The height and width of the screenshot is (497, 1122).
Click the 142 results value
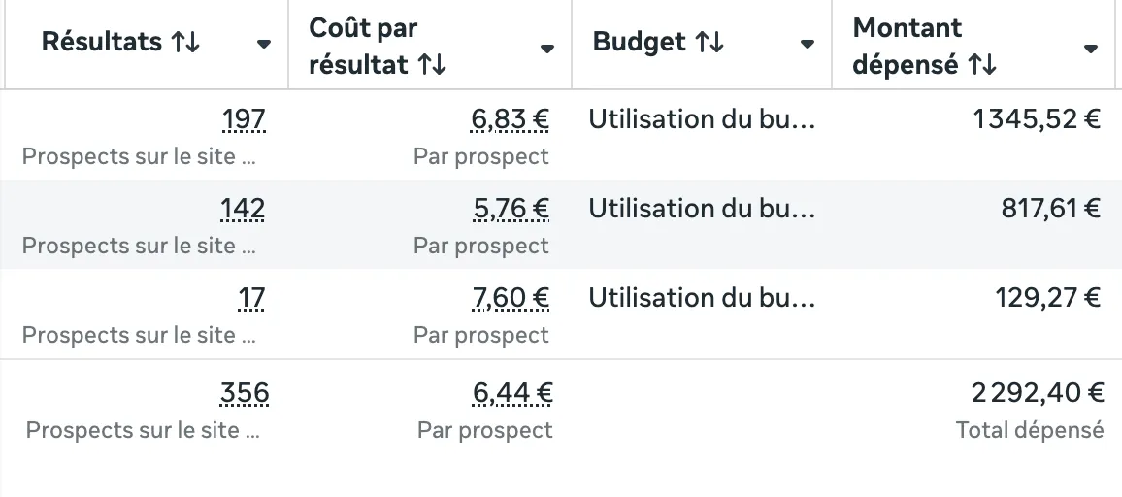[244, 209]
